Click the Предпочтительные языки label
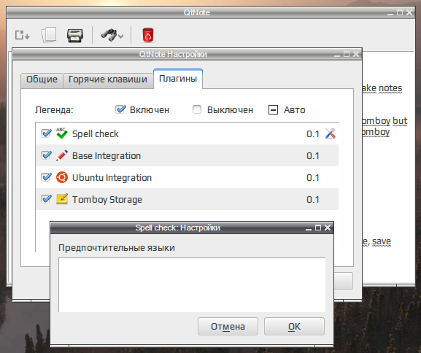The width and height of the screenshot is (421, 353). (117, 248)
